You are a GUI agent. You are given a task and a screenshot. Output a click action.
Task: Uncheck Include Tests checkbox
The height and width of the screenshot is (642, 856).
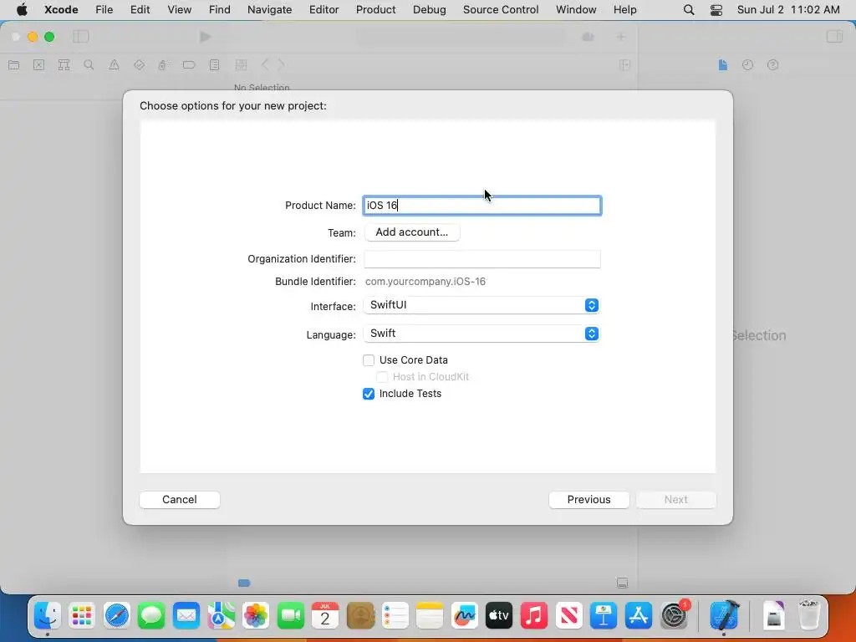[x=369, y=394]
